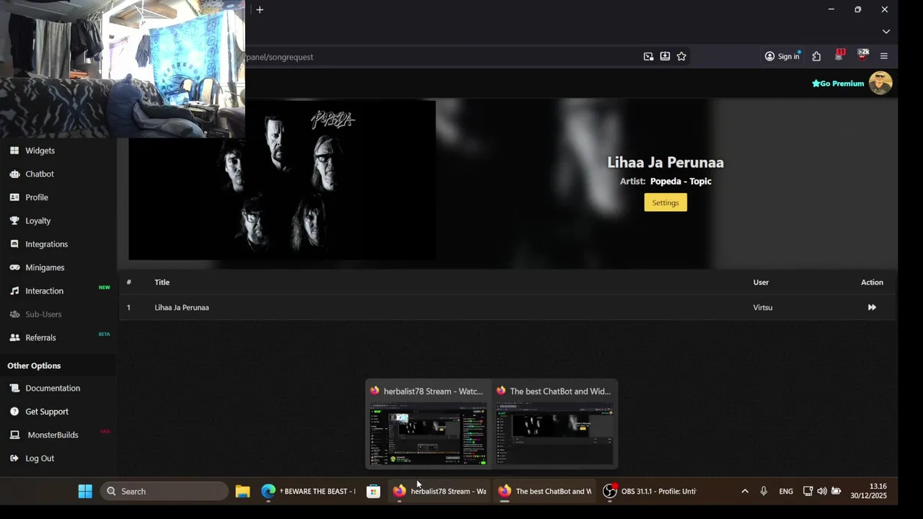
Task: Click the Action column header
Action: 872,282
